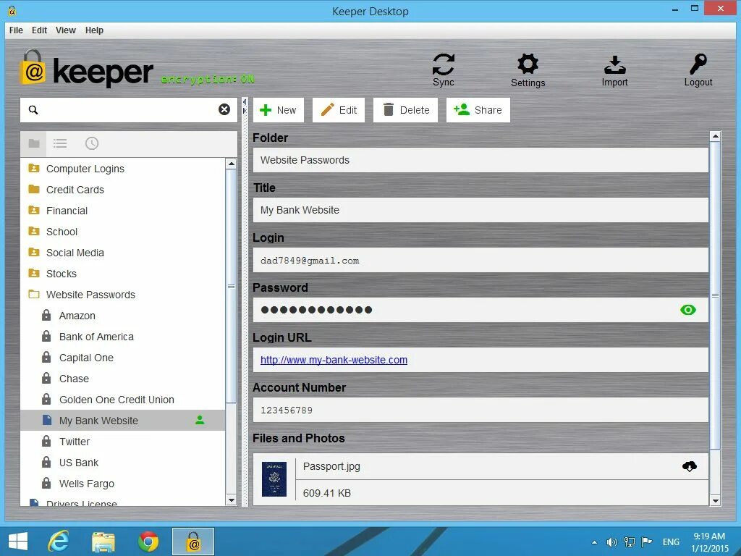
Task: Open the Help menu
Action: [x=94, y=30]
